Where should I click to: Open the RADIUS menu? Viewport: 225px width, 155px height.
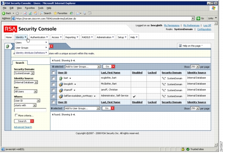click(87, 37)
